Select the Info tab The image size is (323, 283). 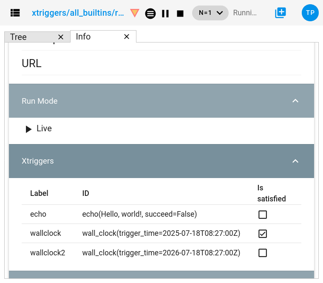pos(83,37)
